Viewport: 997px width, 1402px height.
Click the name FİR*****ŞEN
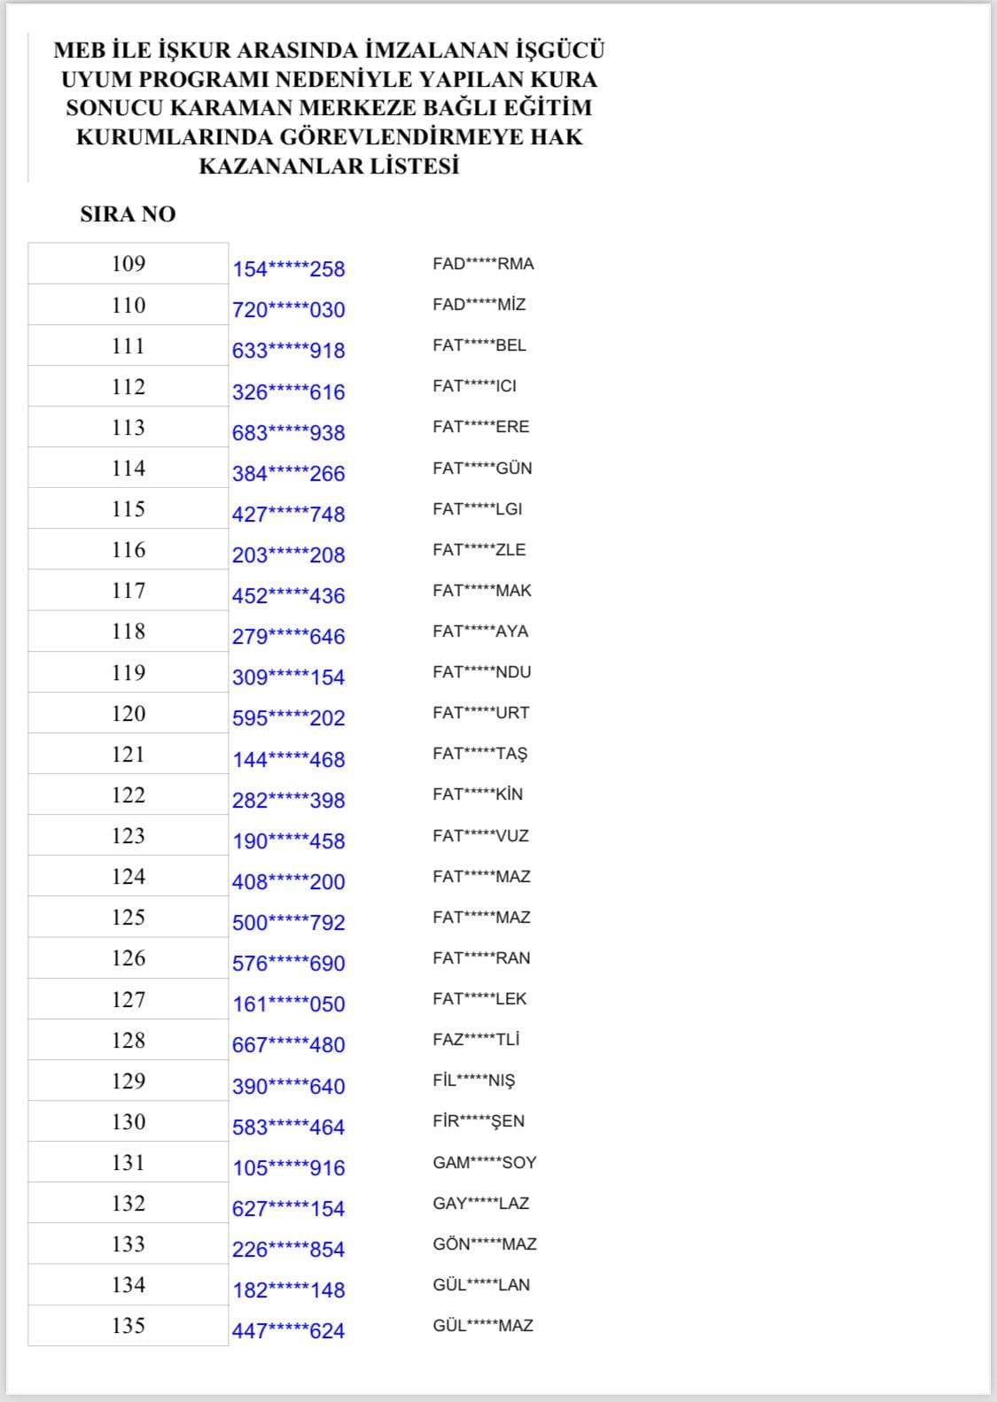pyautogui.click(x=479, y=1121)
